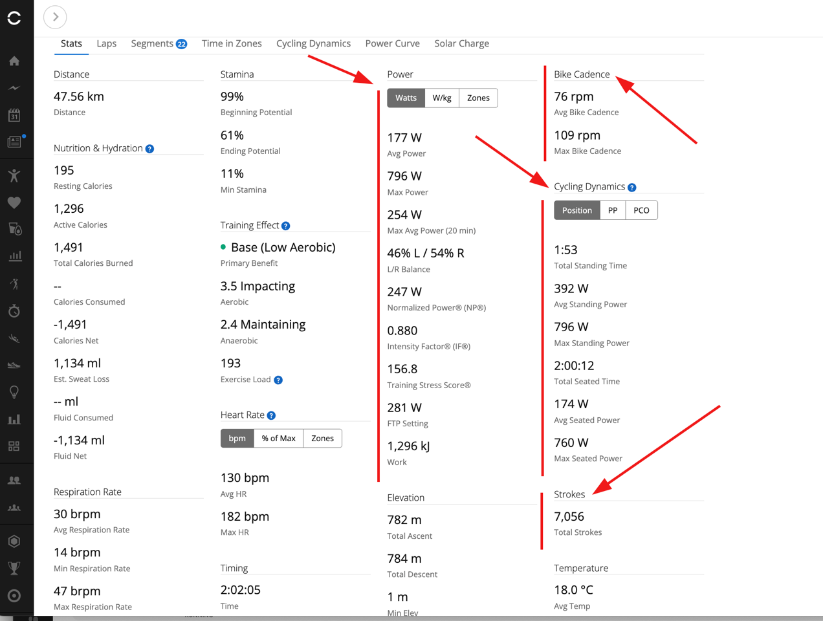Open the Calendar icon in sidebar
Image resolution: width=823 pixels, height=621 pixels.
pos(14,115)
